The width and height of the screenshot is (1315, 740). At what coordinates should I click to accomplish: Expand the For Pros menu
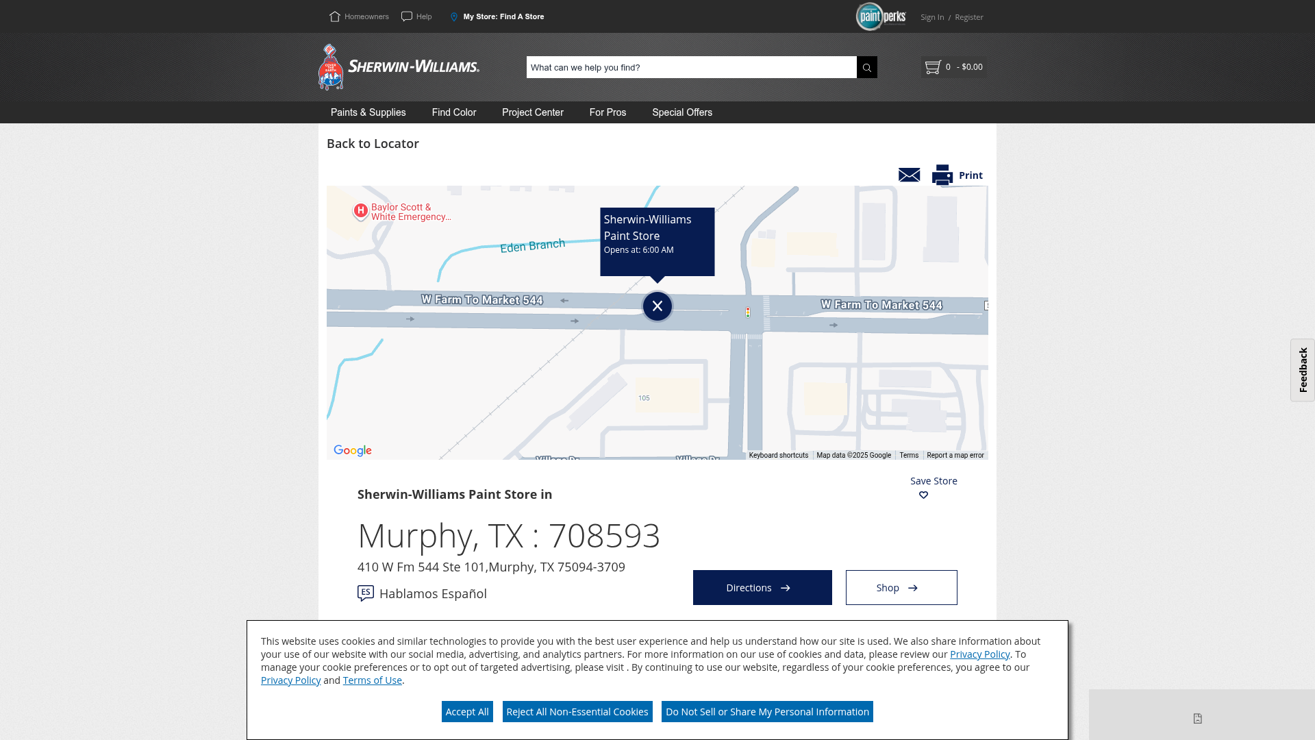click(x=608, y=112)
